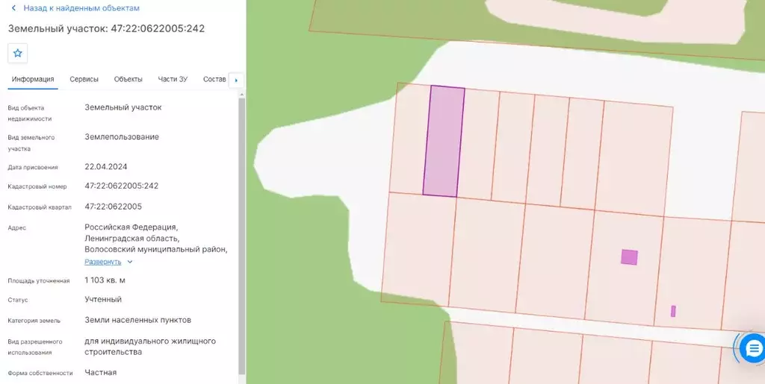Select the Информация tab
Screen dimensions: 765x384
pos(33,79)
